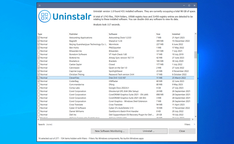Click the Daniel Williams publisher cell
The width and height of the screenshot is (234, 144).
click(77, 111)
